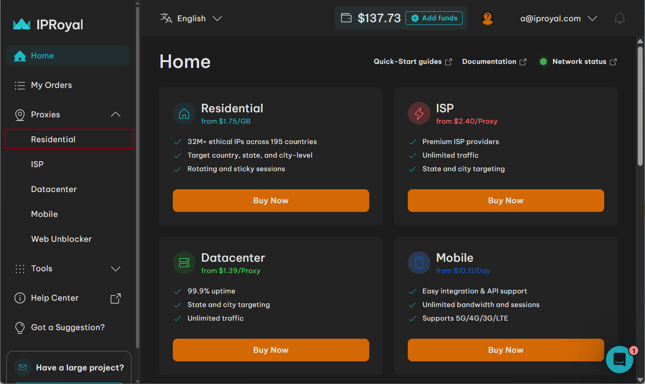Viewport: 645px width, 384px height.
Task: Go to My Orders in sidebar
Action: 51,85
